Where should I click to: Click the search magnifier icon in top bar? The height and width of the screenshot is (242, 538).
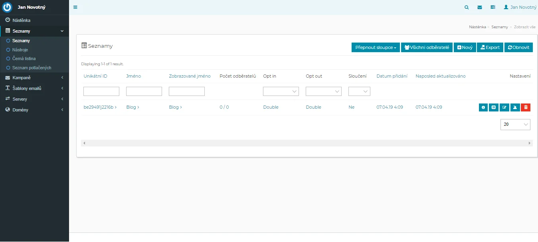point(467,7)
